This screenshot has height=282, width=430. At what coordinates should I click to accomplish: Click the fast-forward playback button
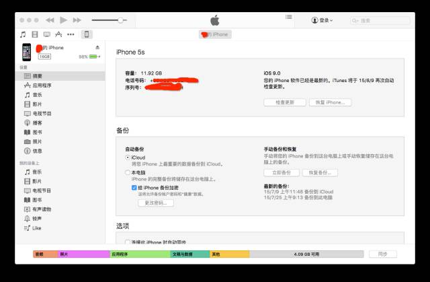(x=77, y=20)
